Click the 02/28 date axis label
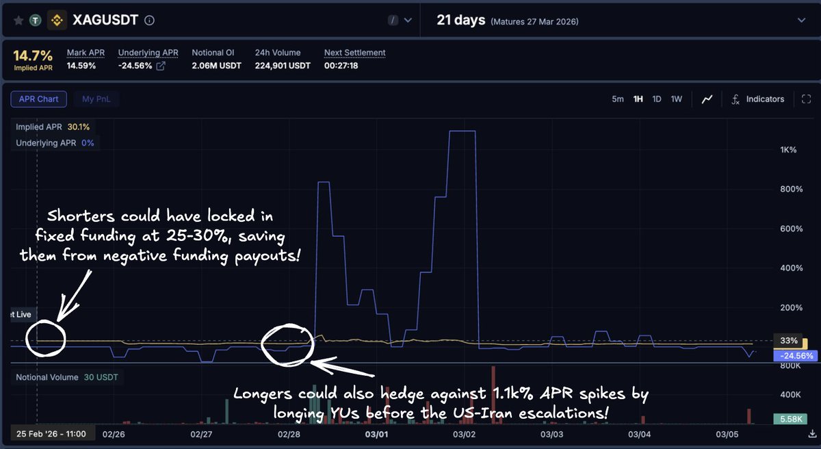This screenshot has width=821, height=449. pos(289,435)
